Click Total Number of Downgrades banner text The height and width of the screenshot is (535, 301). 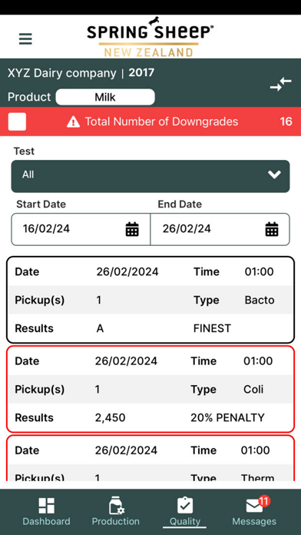161,121
